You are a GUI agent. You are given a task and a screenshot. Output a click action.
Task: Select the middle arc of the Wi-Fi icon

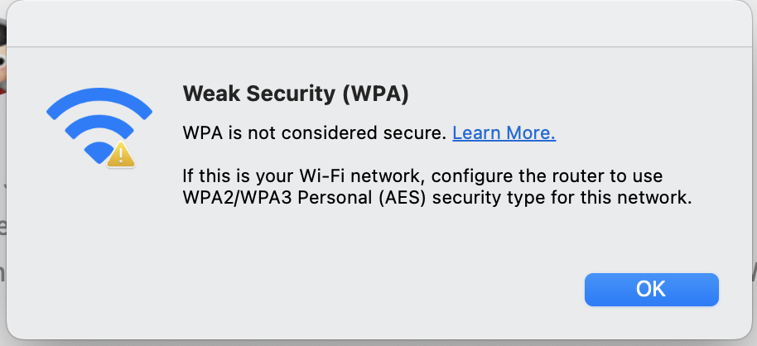(x=99, y=127)
